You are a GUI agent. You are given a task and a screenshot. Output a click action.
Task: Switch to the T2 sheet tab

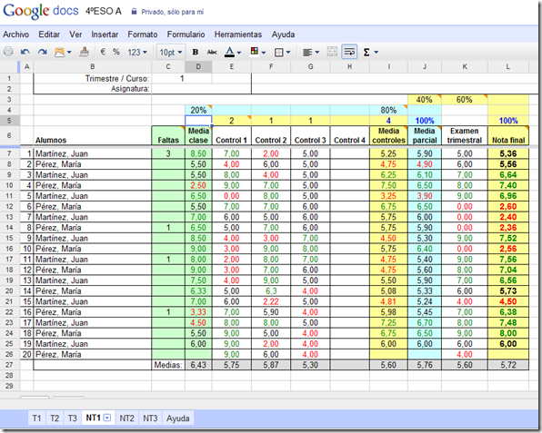click(x=55, y=418)
